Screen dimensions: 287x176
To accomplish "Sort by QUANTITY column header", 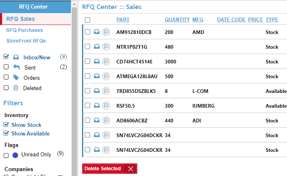I will tap(177, 20).
